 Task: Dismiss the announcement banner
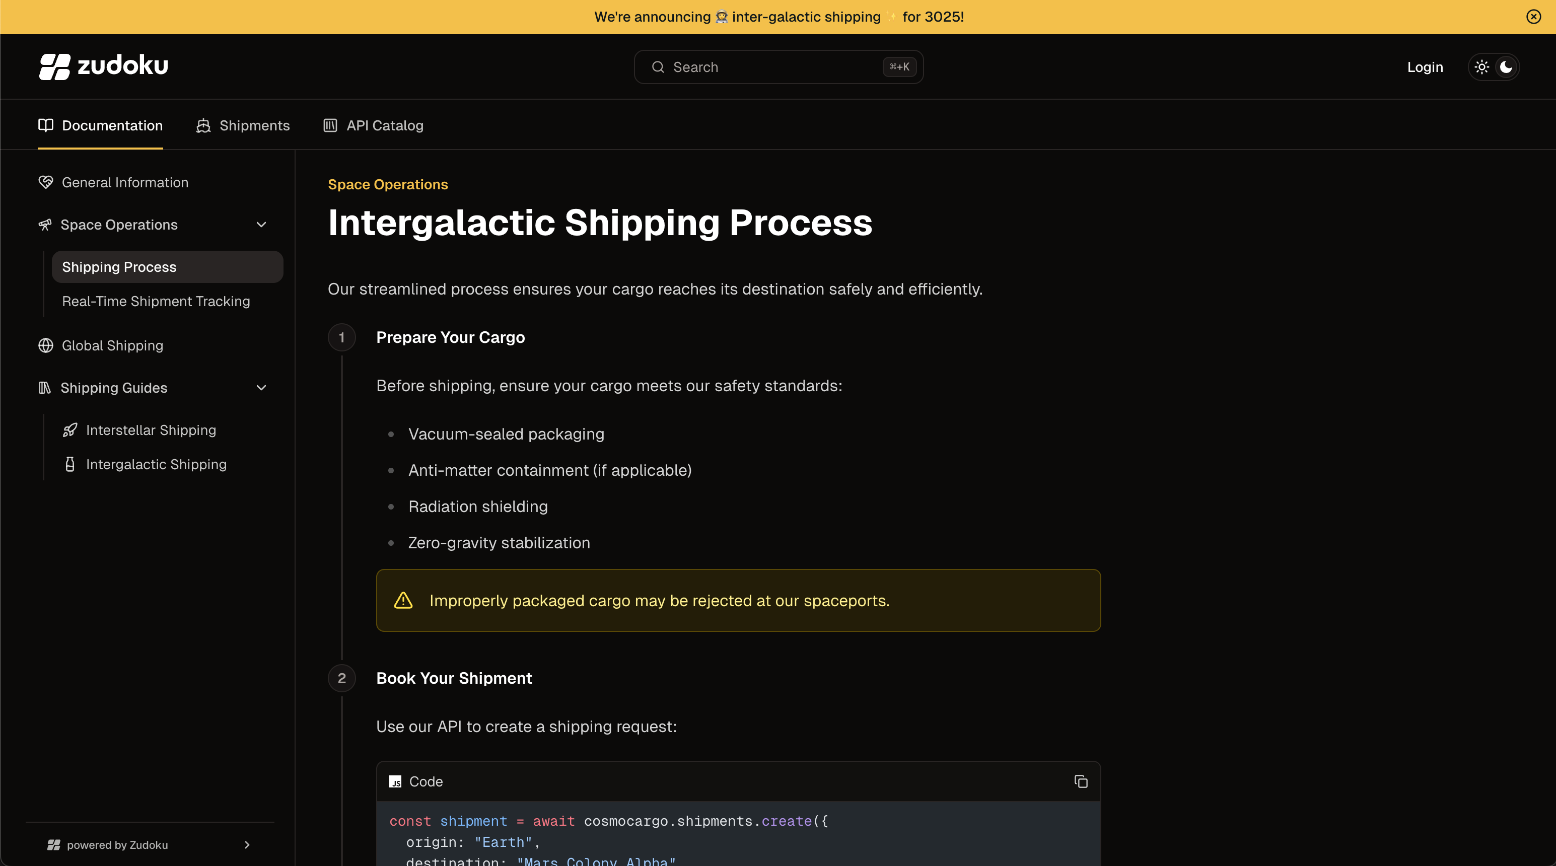[1533, 17]
